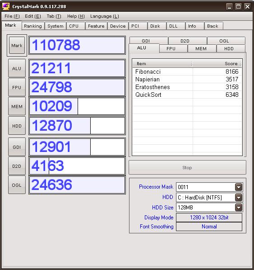Image resolution: width=254 pixels, height=270 pixels.
Task: Open the Language menu
Action: (x=105, y=16)
